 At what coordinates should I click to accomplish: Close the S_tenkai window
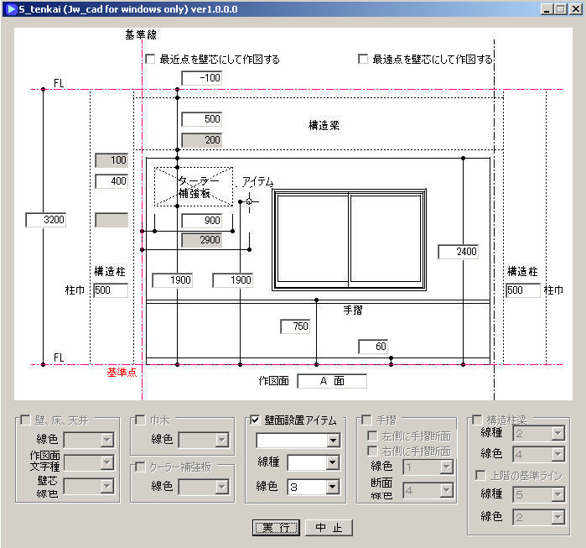[x=574, y=8]
